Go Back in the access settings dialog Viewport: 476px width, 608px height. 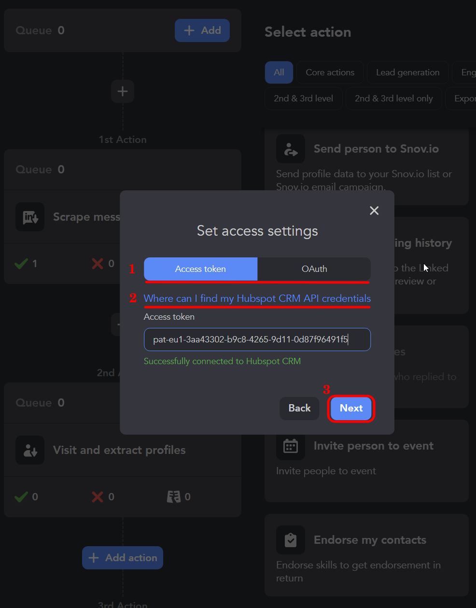[x=299, y=409]
